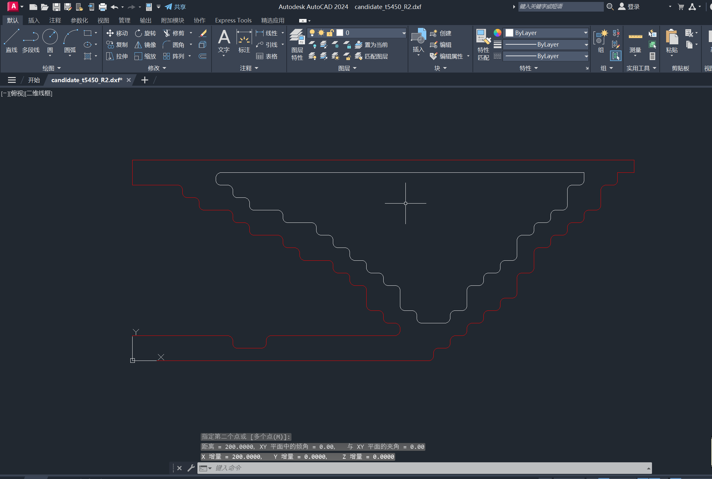Click Match Layer (匹配图层) button
This screenshot has height=479, width=712.
371,56
